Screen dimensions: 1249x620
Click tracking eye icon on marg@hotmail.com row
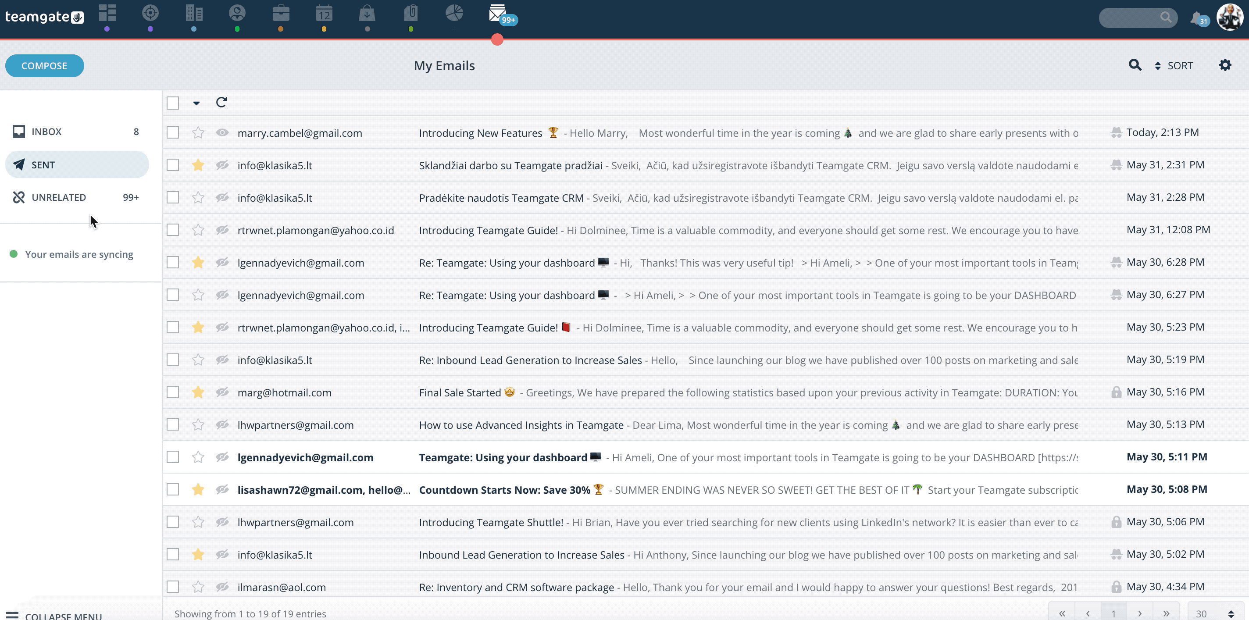click(222, 392)
